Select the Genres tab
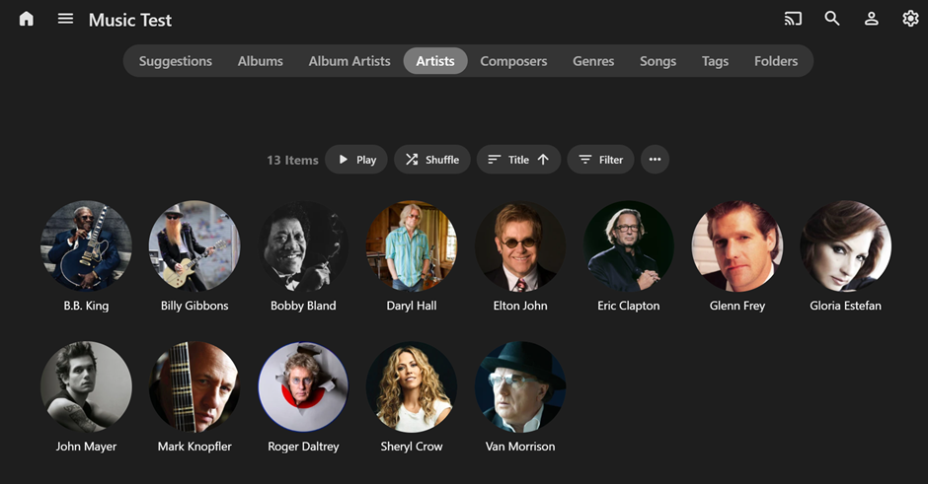 point(593,61)
